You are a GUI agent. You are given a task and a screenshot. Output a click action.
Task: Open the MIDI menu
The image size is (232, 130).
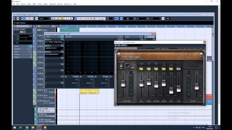(34, 4)
